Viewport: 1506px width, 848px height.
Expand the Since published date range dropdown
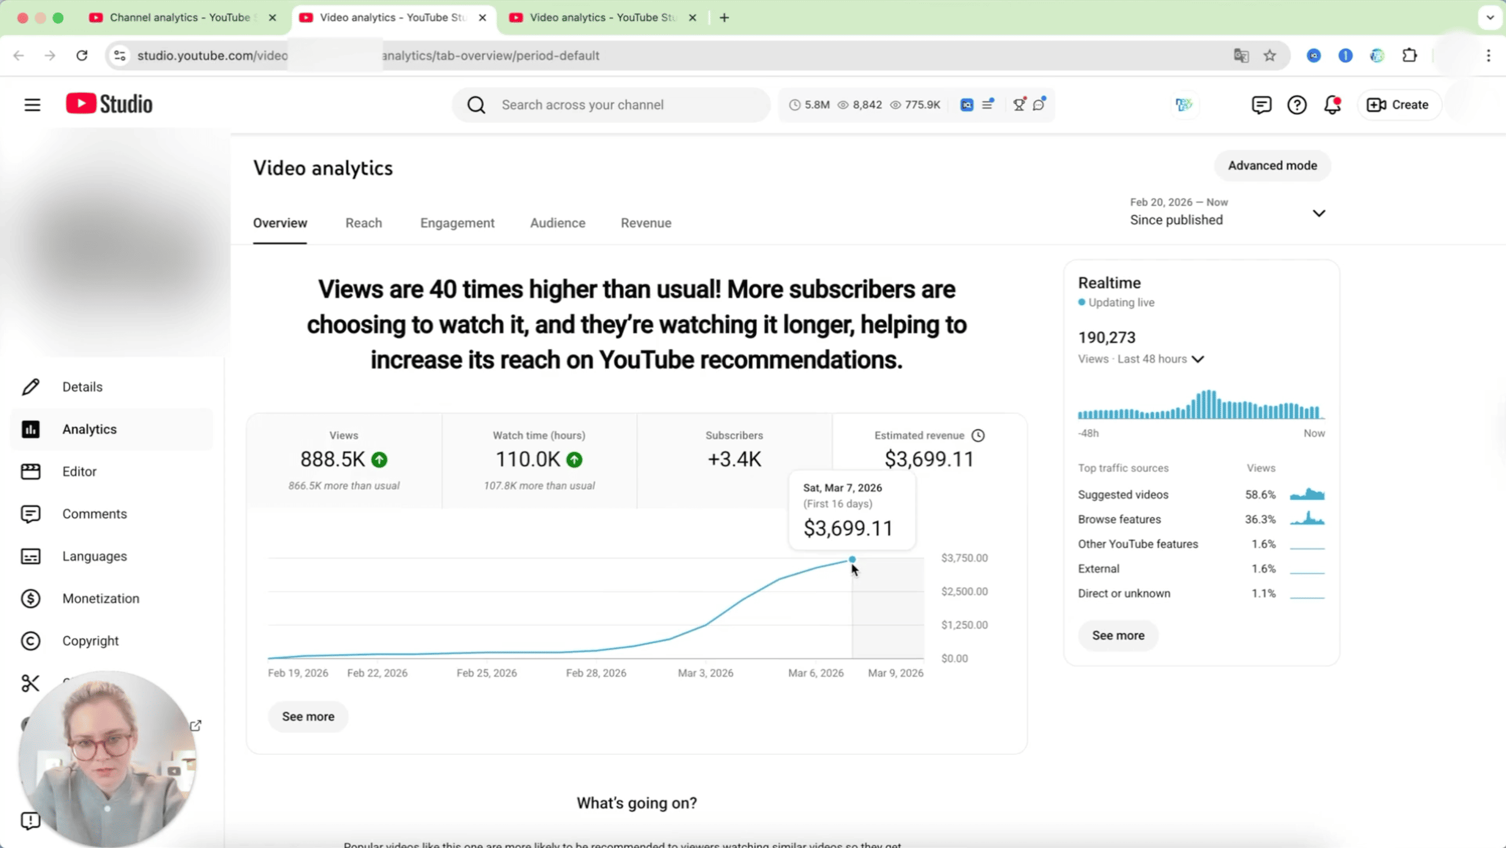pyautogui.click(x=1318, y=213)
